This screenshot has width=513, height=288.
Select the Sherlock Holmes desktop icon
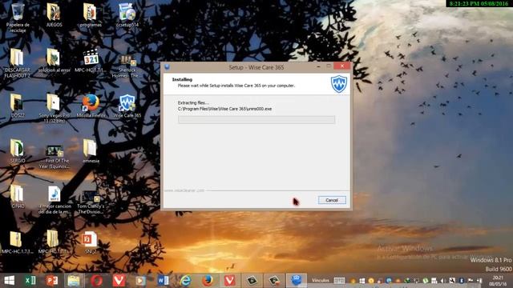tap(126, 66)
